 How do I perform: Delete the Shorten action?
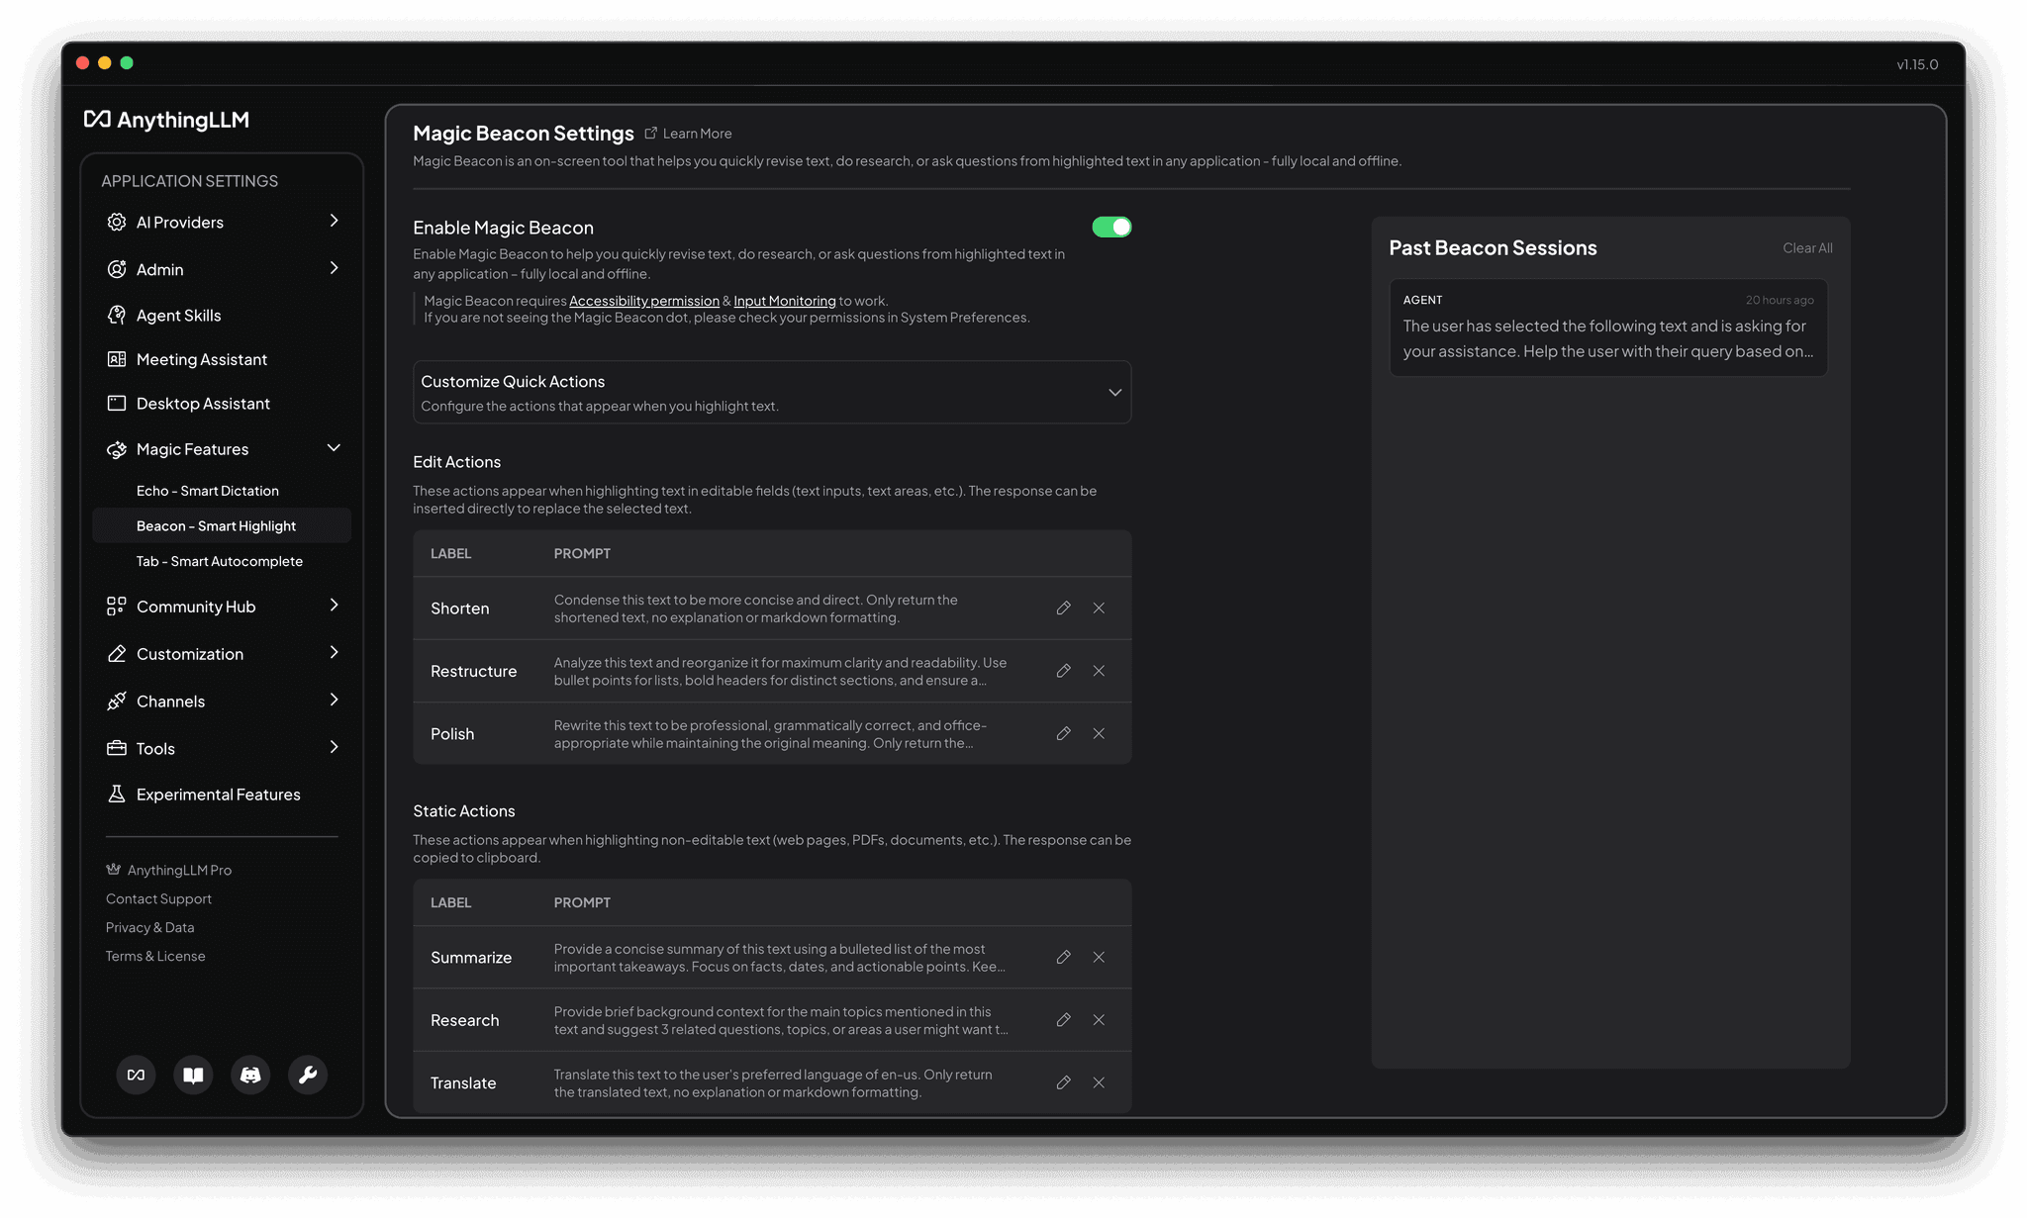pos(1099,608)
